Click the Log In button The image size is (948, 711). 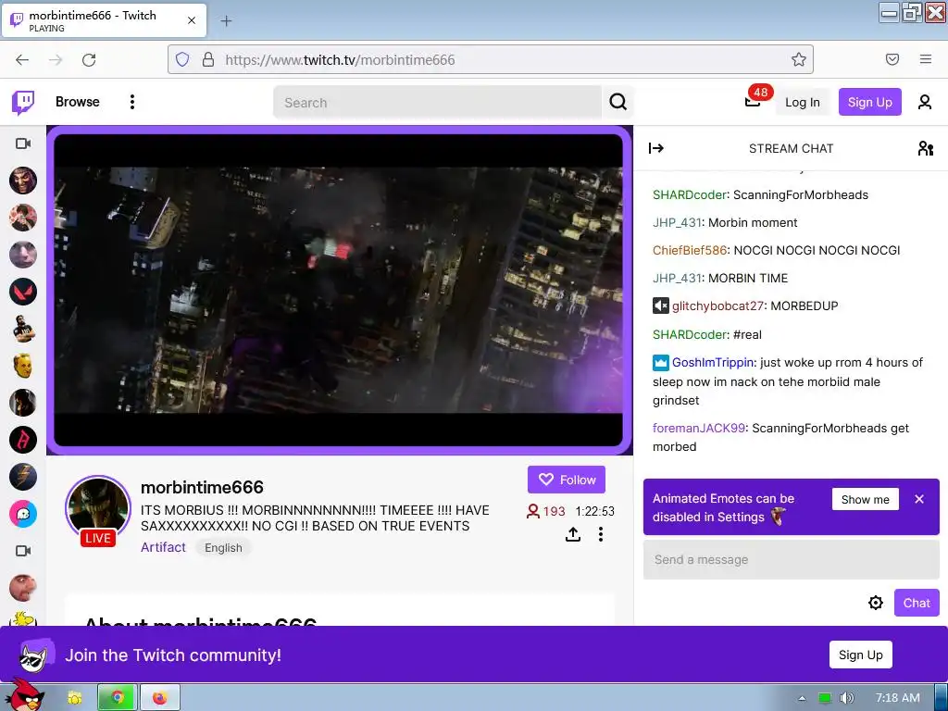pos(803,102)
